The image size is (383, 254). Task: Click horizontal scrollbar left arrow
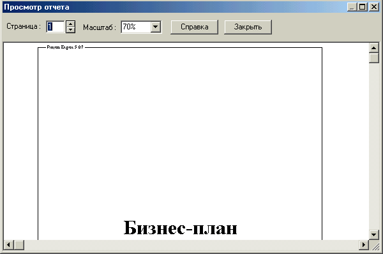9,244
